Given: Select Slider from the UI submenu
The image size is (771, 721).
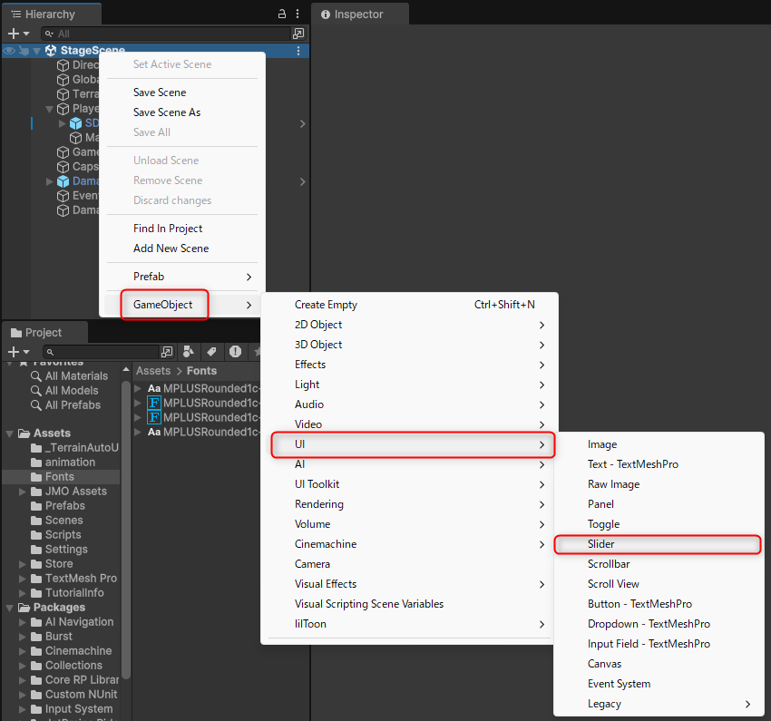Looking at the screenshot, I should [x=600, y=544].
